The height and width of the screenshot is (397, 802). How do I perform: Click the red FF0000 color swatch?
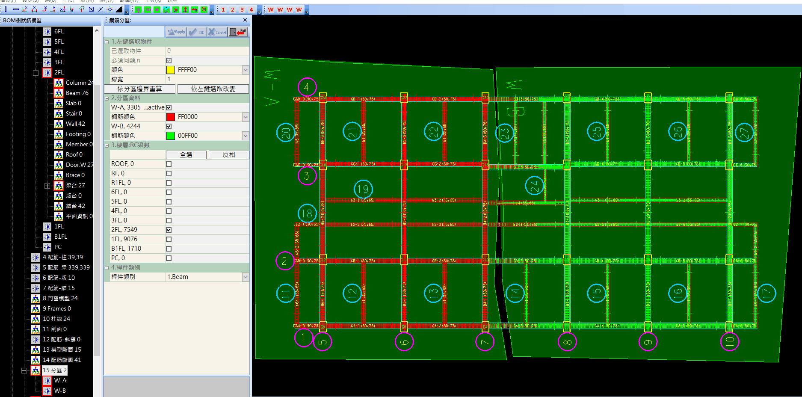[171, 117]
